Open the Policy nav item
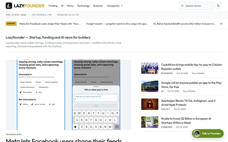This screenshot has width=228, height=142. pos(70,6)
